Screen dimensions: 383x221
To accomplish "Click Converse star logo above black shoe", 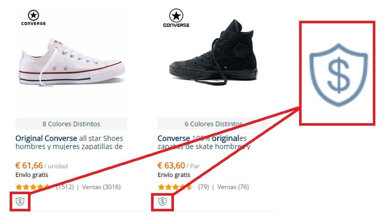I will tap(176, 18).
